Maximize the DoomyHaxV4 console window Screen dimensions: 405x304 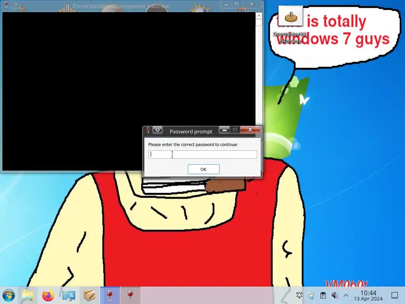click(237, 4)
